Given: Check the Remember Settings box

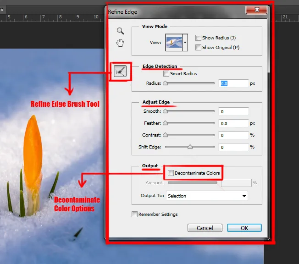Looking at the screenshot, I should point(134,214).
